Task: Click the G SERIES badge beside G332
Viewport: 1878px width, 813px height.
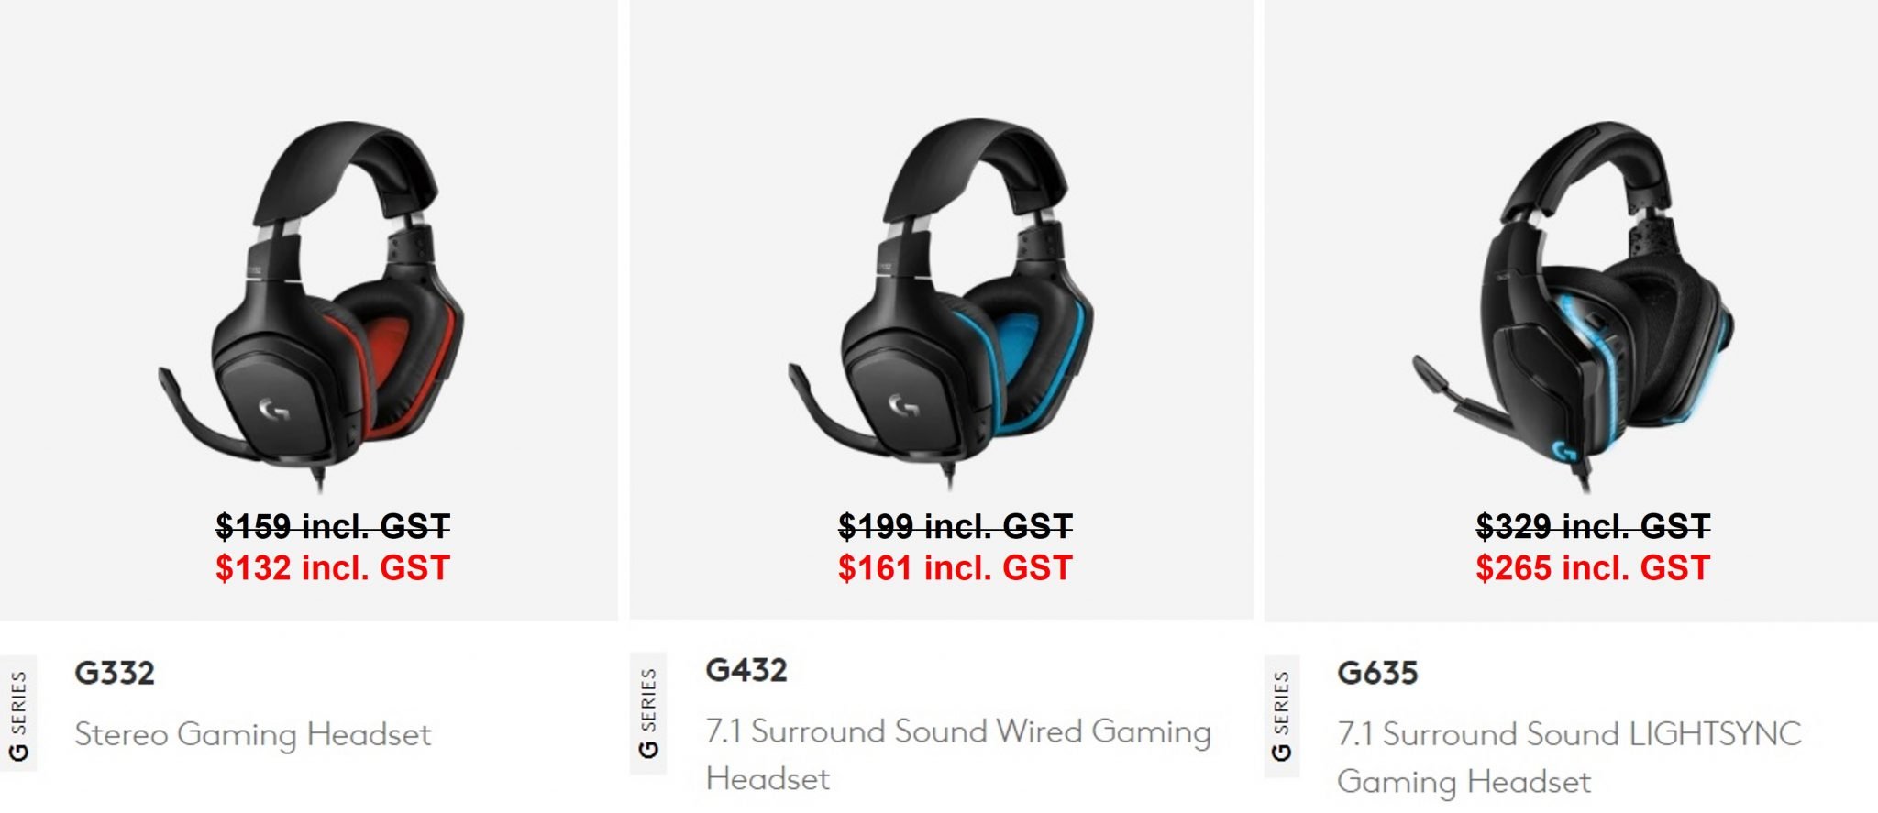Action: pyautogui.click(x=18, y=715)
